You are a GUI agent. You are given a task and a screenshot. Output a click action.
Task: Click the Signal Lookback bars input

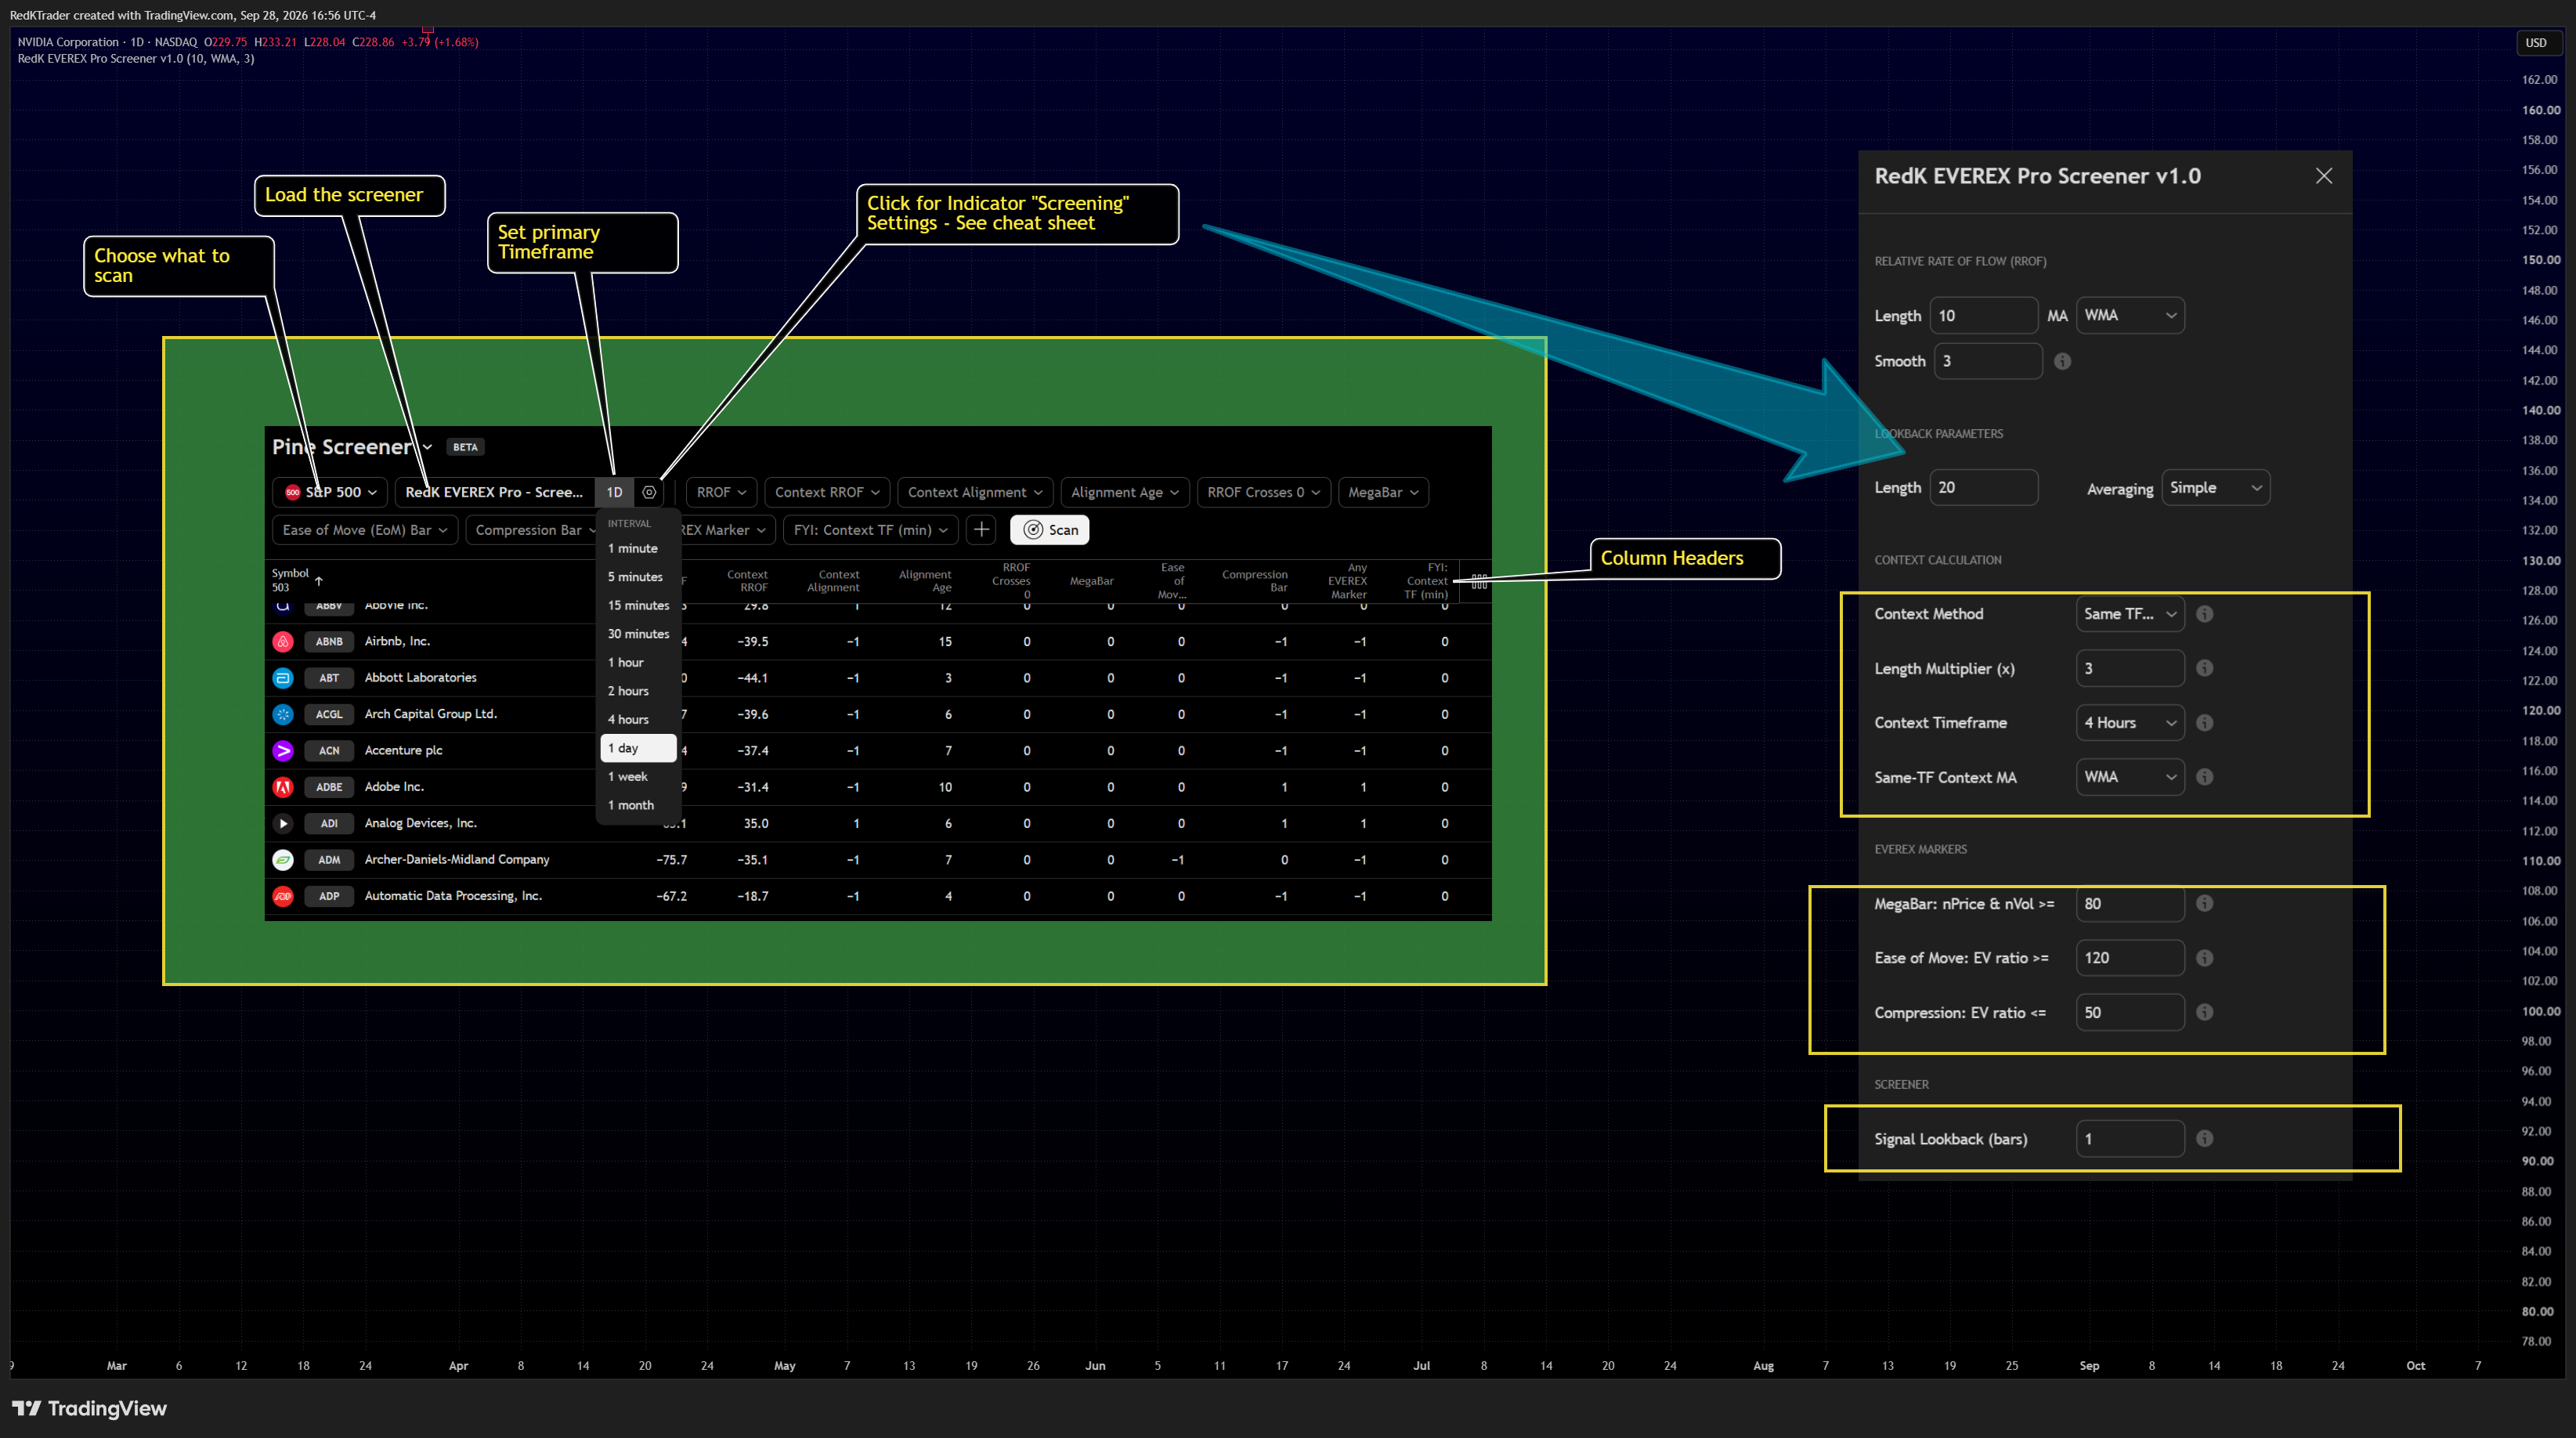point(2130,1139)
